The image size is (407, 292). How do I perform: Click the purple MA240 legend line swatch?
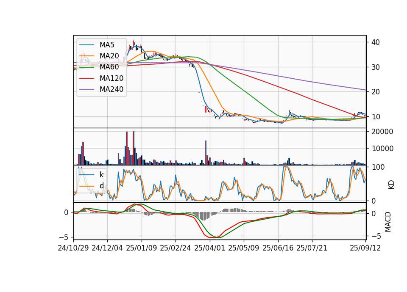pos(86,89)
